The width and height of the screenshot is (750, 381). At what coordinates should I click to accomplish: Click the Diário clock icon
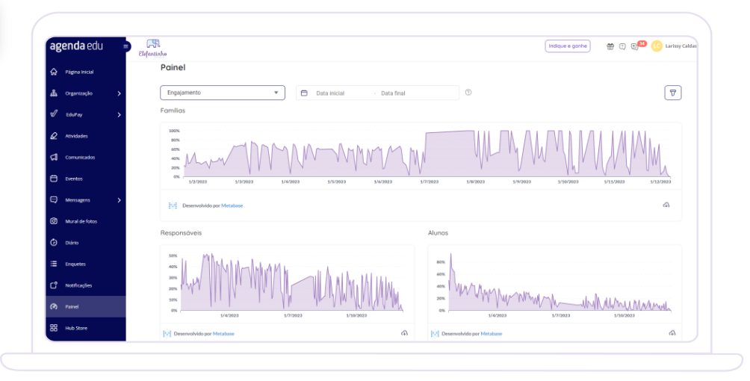54,243
